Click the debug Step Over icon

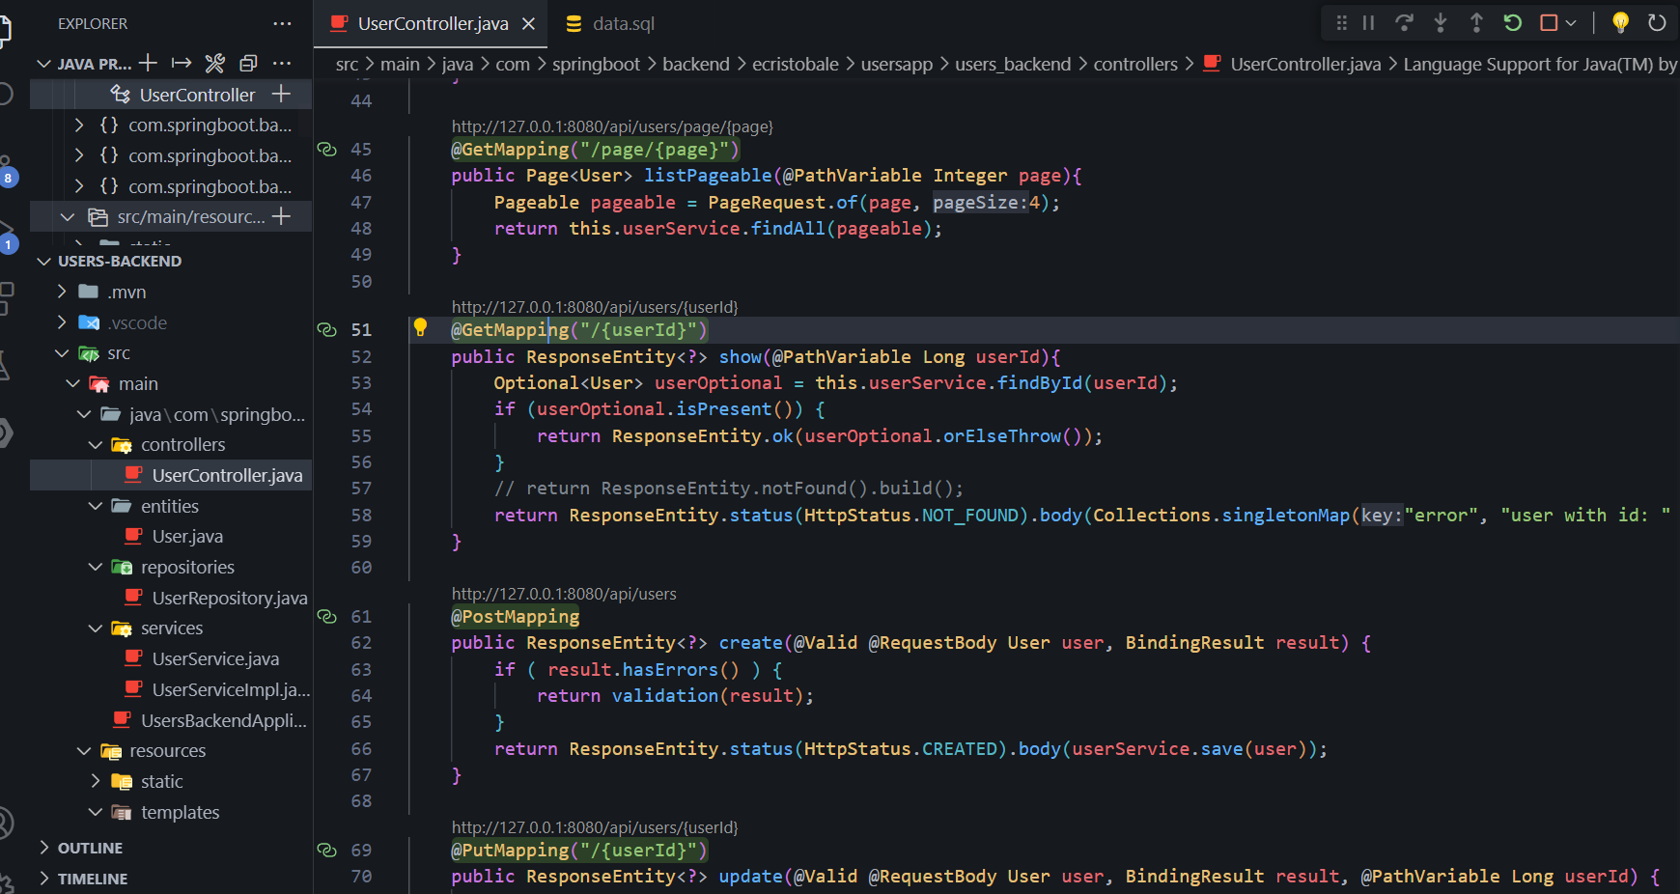1404,23
